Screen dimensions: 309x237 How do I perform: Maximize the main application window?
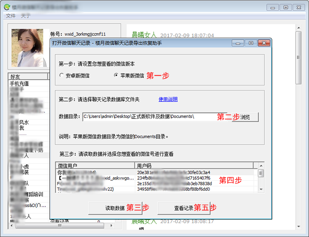coord(285,8)
